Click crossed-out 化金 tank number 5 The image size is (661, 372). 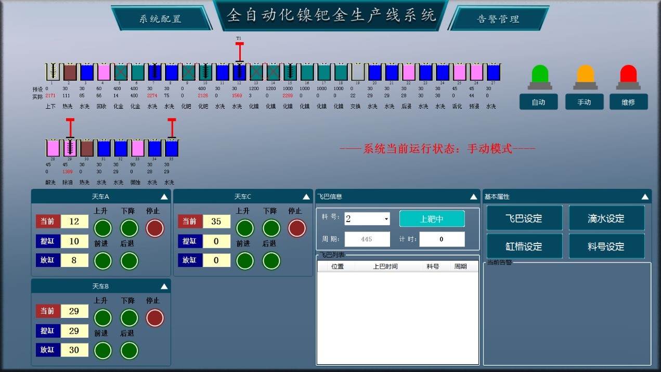121,72
